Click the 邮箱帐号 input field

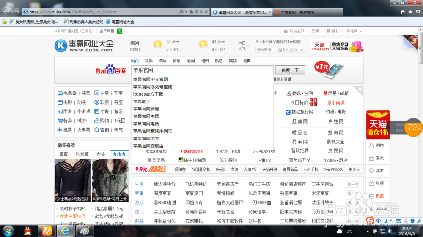[x=266, y=50]
